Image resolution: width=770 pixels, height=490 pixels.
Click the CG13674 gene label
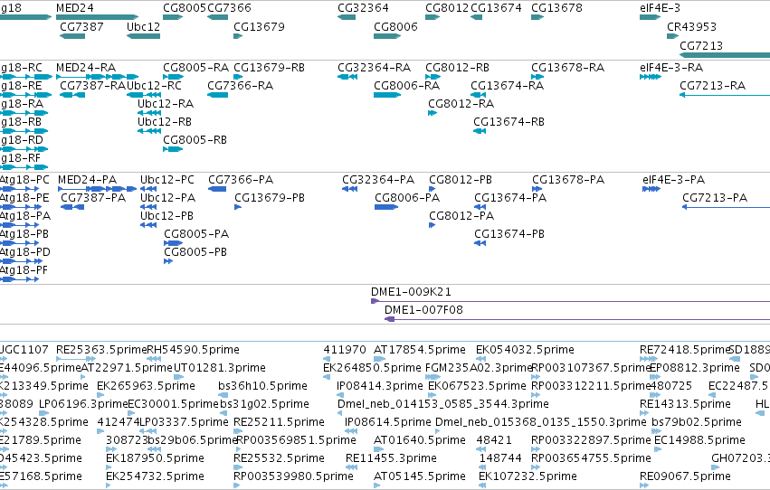(496, 8)
